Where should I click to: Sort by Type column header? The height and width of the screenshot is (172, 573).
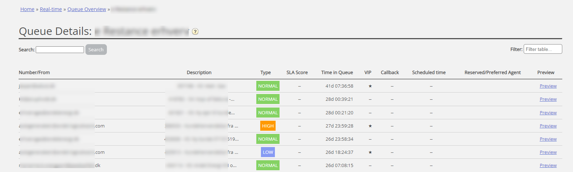[265, 73]
